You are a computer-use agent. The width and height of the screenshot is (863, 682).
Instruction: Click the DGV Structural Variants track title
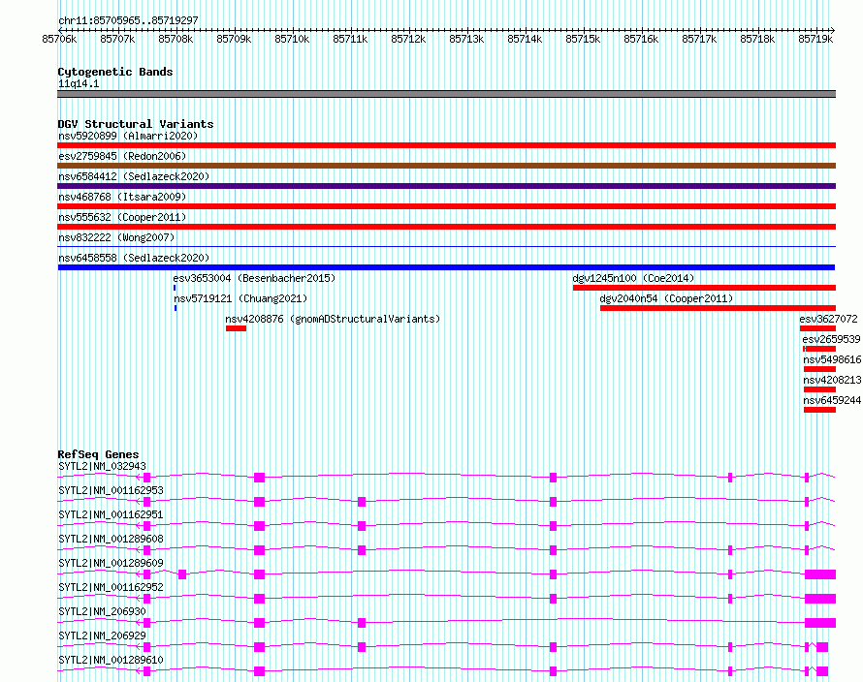click(136, 124)
